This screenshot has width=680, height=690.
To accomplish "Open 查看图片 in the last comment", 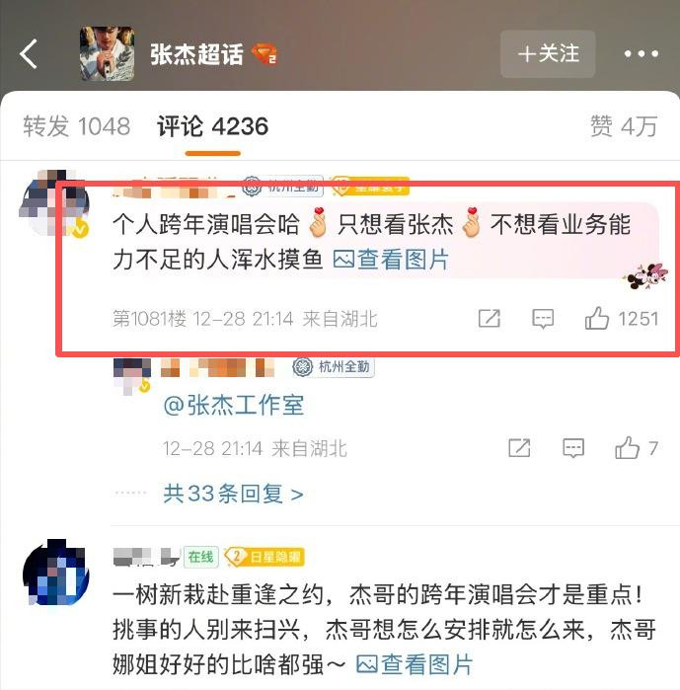I will coord(414,664).
